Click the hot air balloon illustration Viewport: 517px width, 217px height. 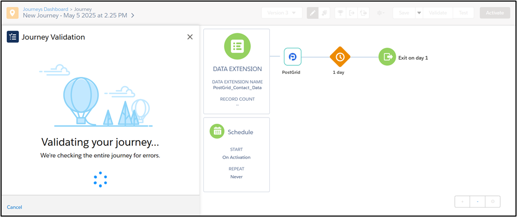click(x=81, y=100)
